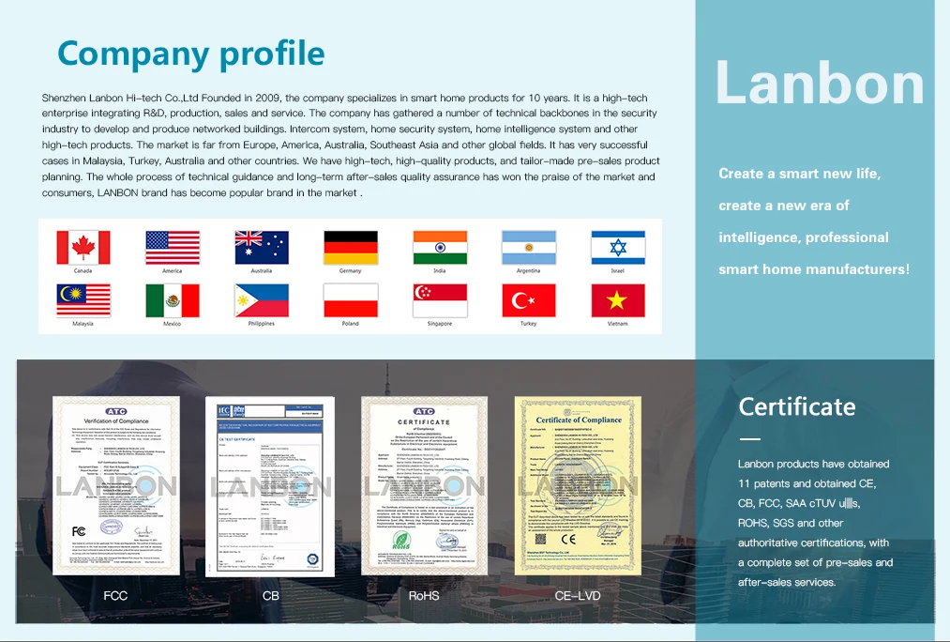950x642 pixels.
Task: Open the FCC certificate image
Action: [115, 485]
